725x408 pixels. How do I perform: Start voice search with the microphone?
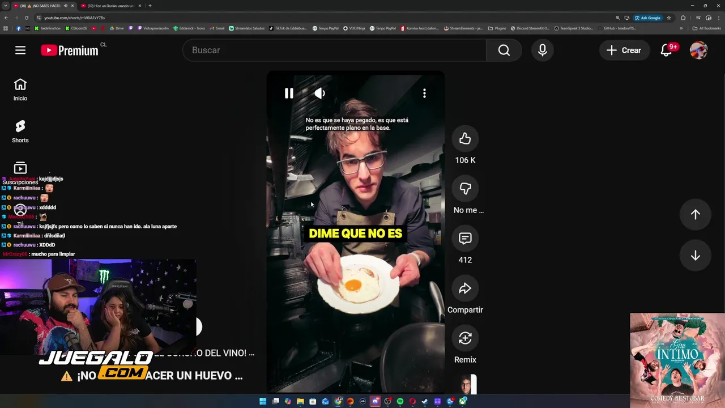point(542,50)
